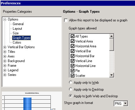
Task: Uncheck the Pie checkbox
Action: tap(72, 71)
